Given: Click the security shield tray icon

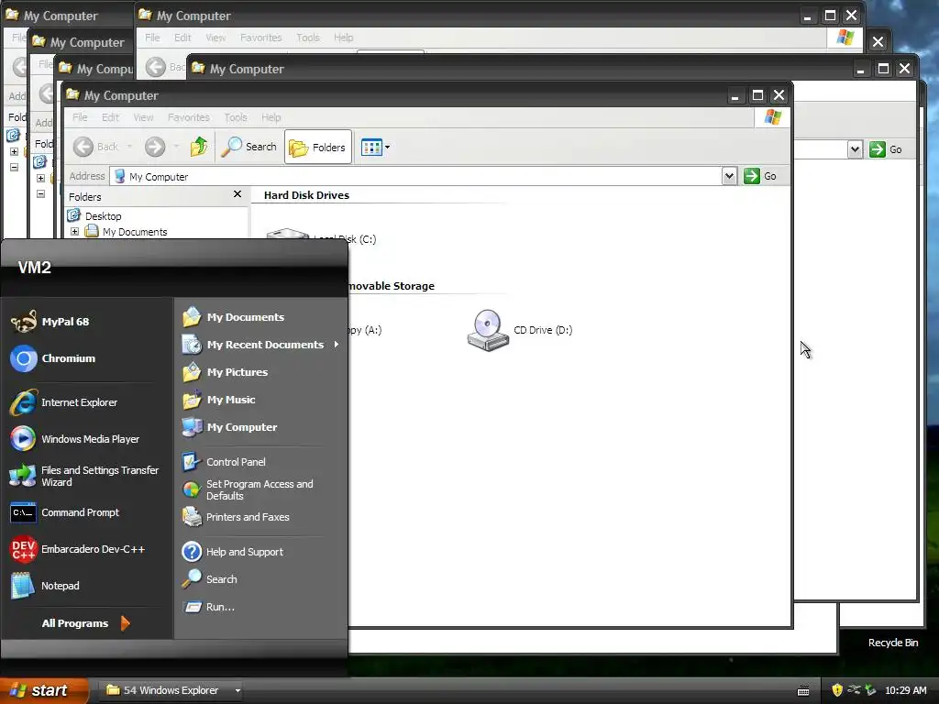Looking at the screenshot, I should pyautogui.click(x=836, y=690).
